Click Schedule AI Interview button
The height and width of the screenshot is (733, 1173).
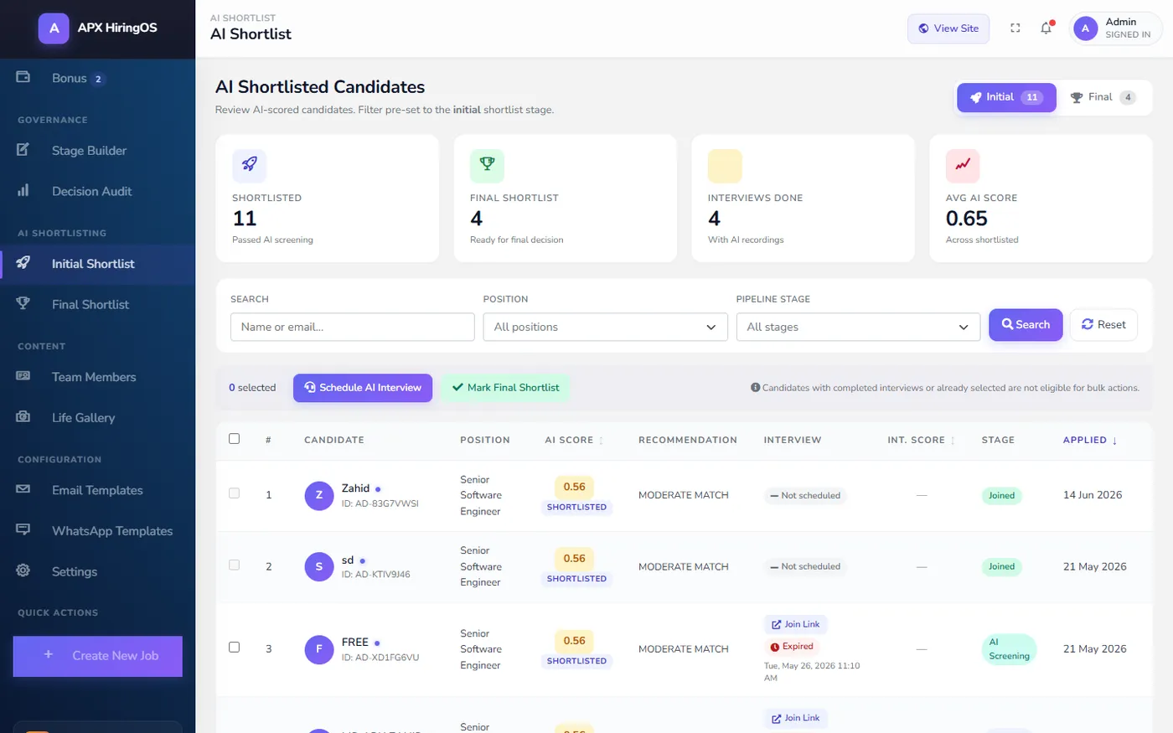[x=363, y=388]
